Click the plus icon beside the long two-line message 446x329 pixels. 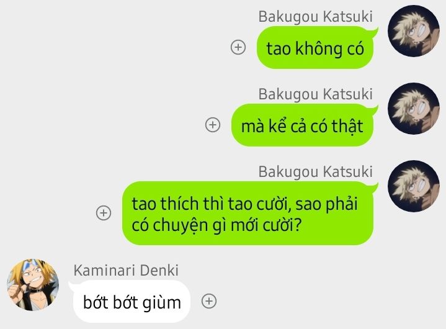tap(104, 213)
